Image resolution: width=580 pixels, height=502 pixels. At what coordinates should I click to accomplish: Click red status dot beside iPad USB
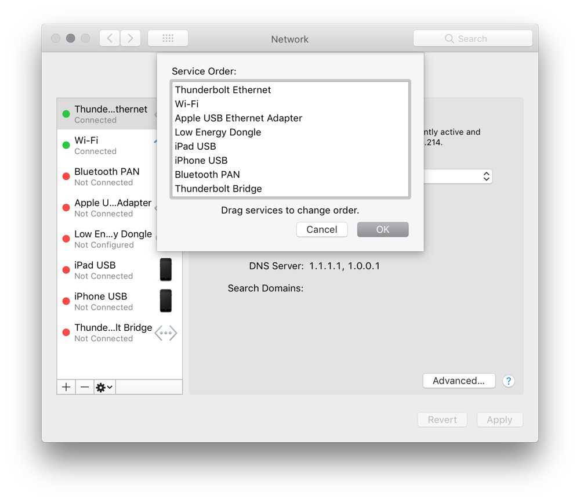pyautogui.click(x=66, y=270)
